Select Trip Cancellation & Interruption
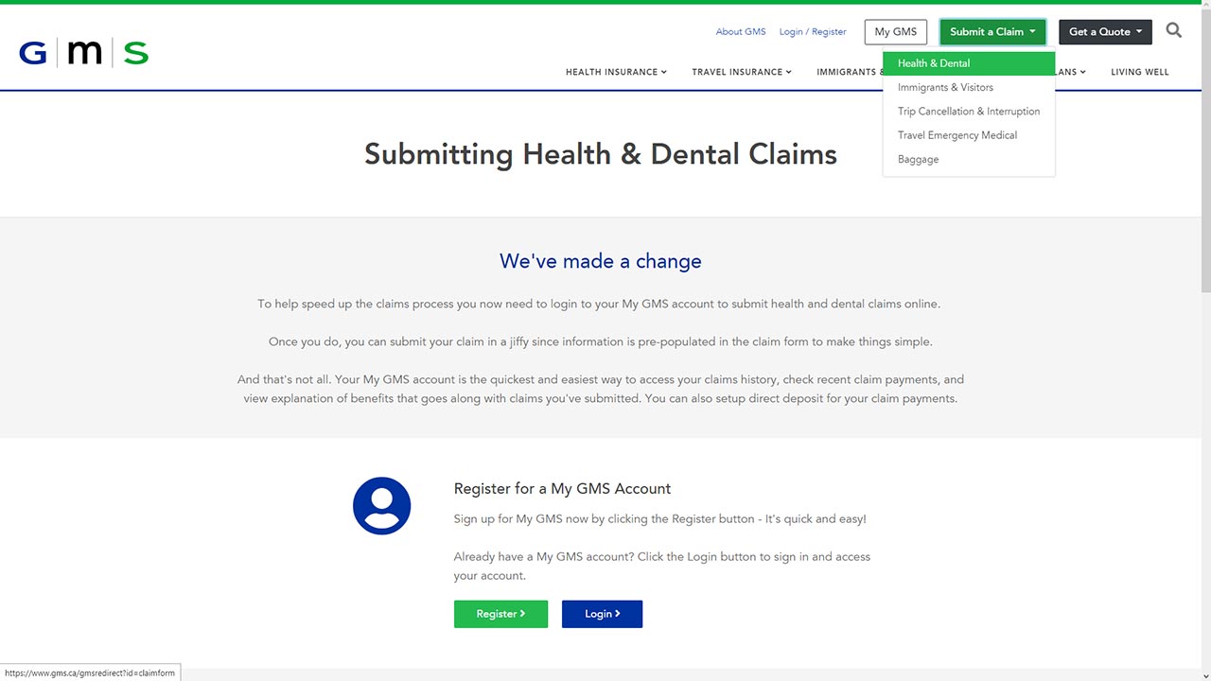Image resolution: width=1211 pixels, height=681 pixels. pyautogui.click(x=969, y=112)
